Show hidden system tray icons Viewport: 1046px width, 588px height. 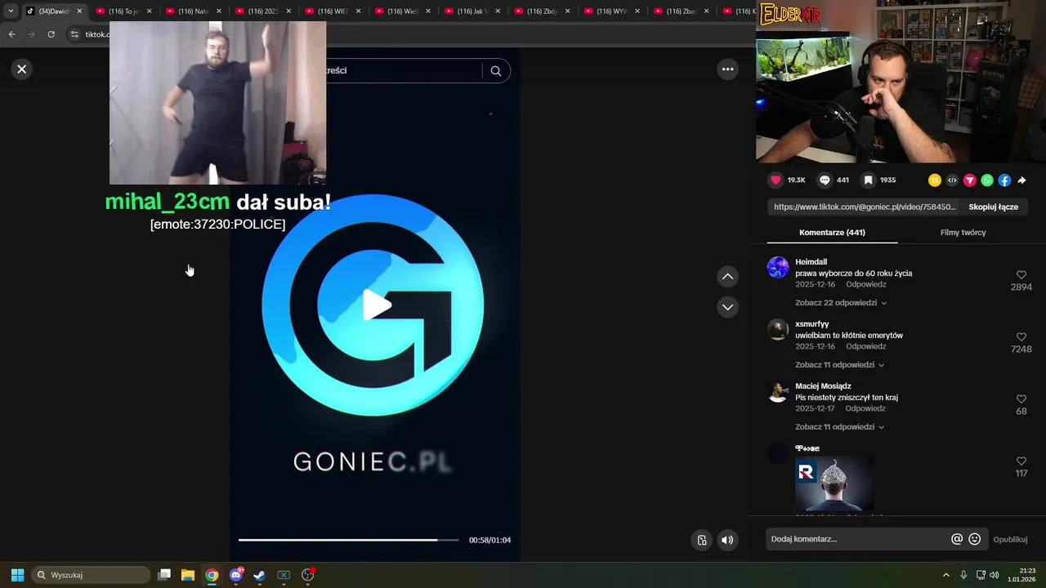(x=946, y=575)
